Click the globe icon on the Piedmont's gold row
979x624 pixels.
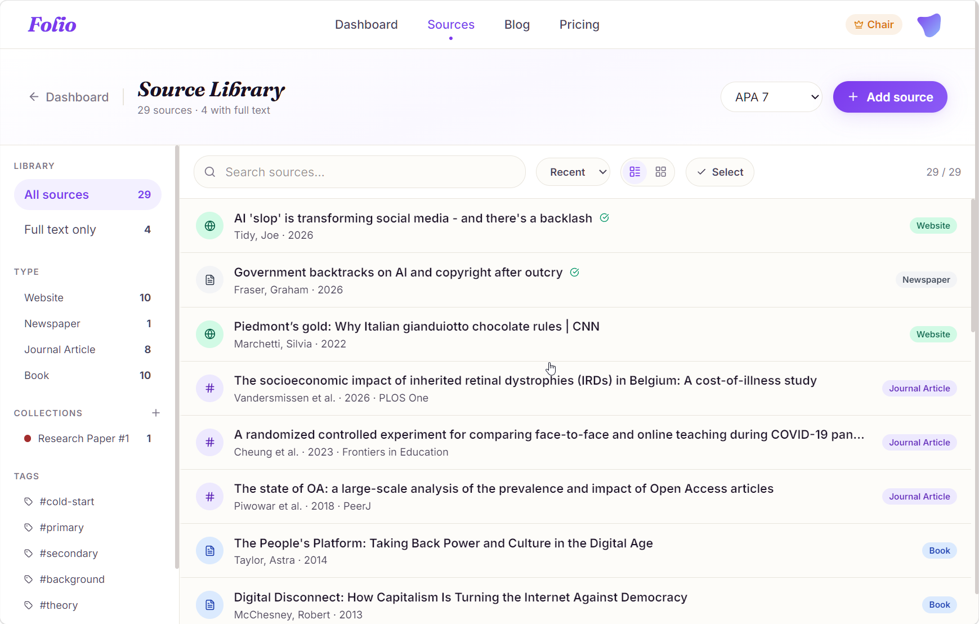210,334
